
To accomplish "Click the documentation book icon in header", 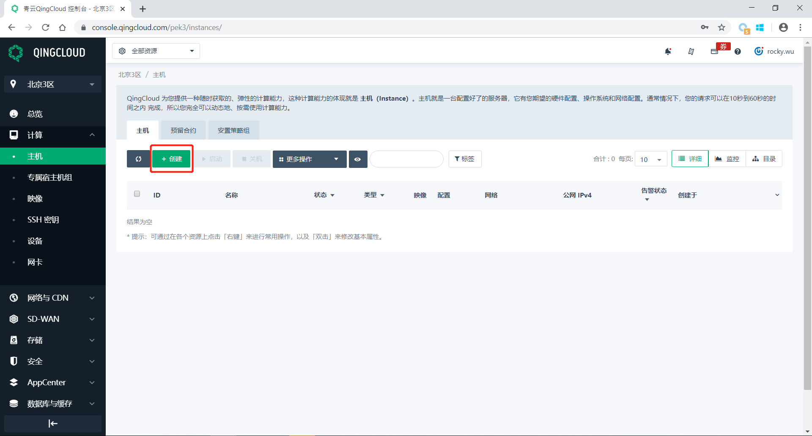I will (691, 51).
